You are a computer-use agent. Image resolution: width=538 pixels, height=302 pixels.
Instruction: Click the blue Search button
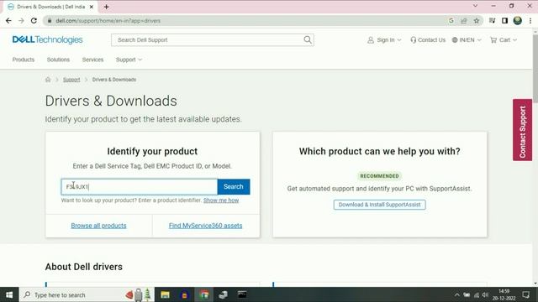click(234, 186)
